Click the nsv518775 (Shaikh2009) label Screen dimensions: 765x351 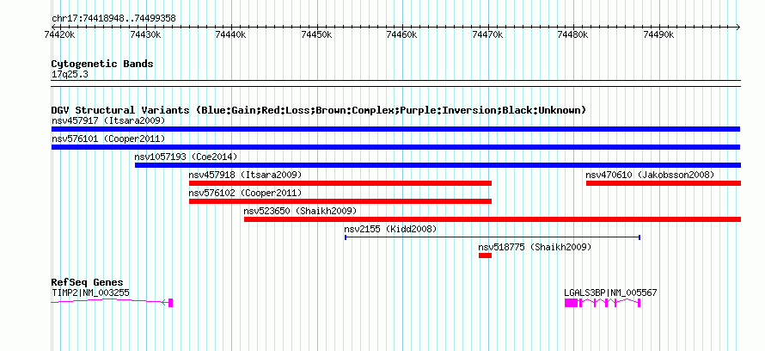pyautogui.click(x=535, y=247)
